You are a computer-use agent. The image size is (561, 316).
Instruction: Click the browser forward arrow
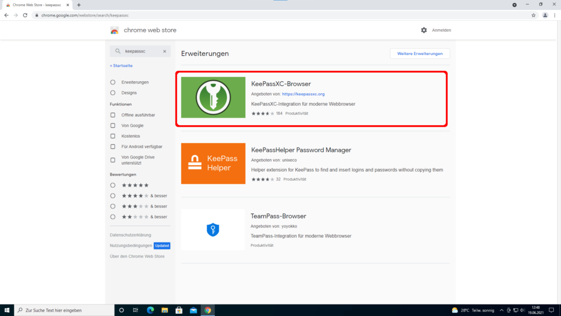[16, 15]
